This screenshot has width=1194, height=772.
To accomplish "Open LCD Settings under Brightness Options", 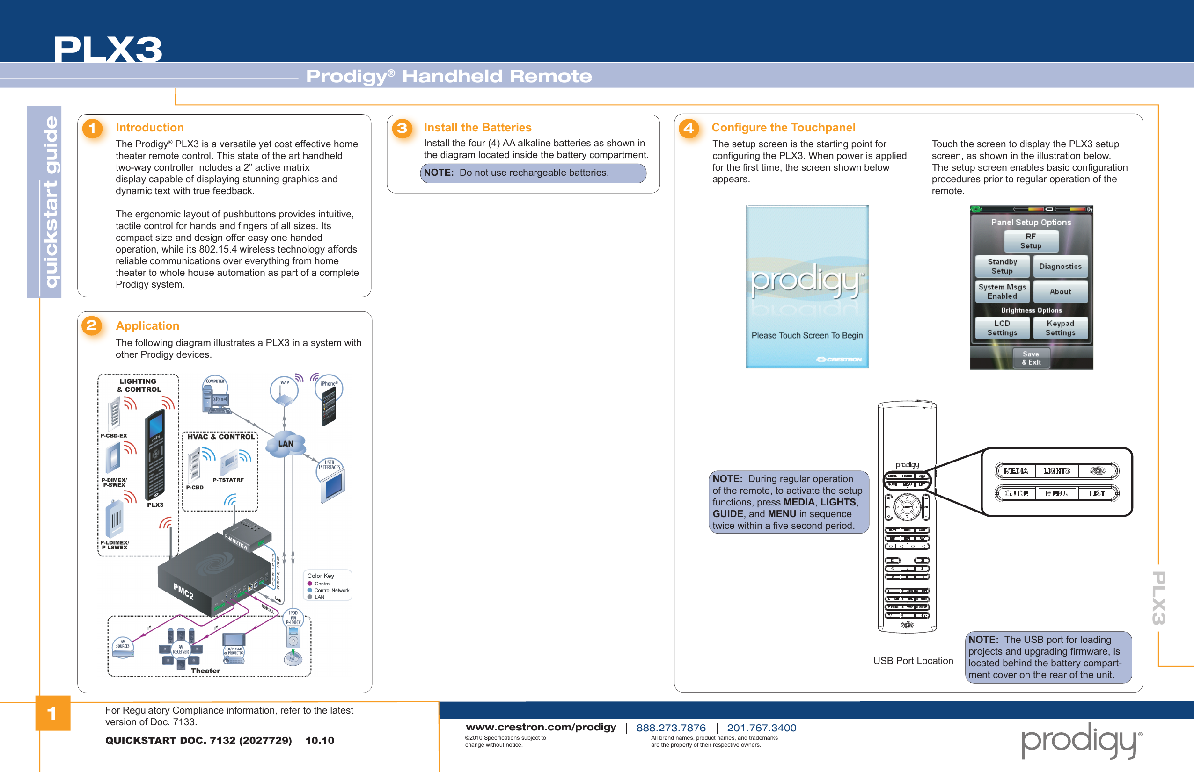I will point(1002,328).
